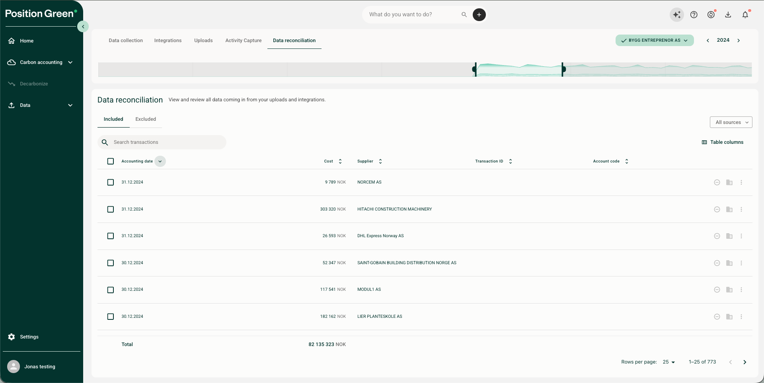
Task: Click the building icon for DHL Express row
Action: click(x=729, y=236)
